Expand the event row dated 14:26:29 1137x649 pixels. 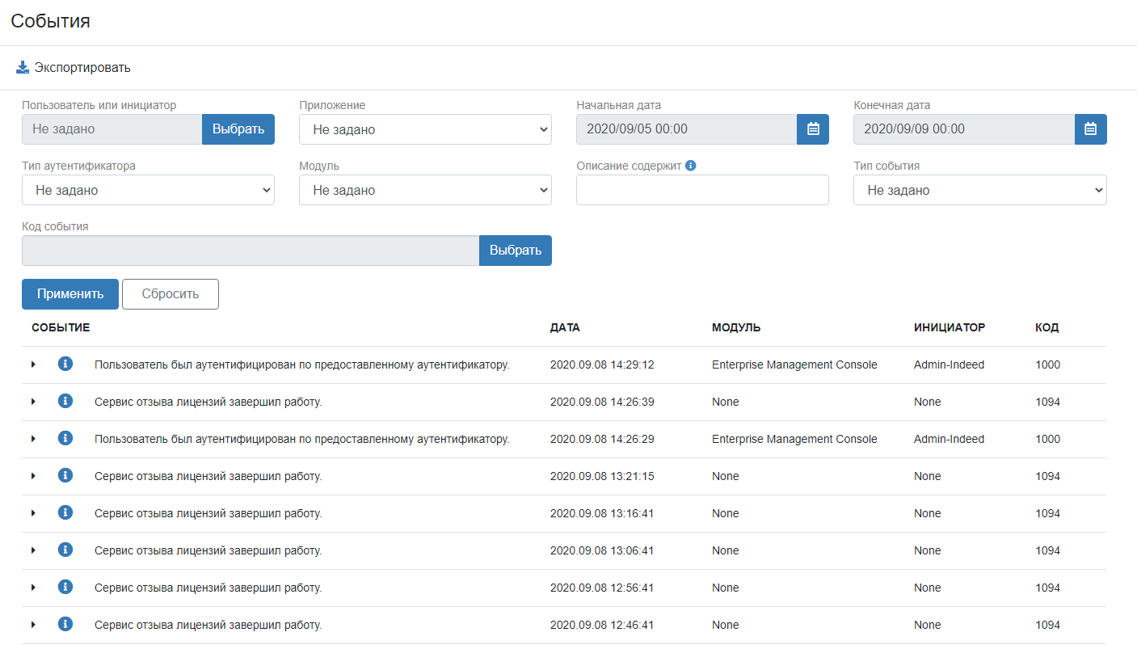coord(33,439)
